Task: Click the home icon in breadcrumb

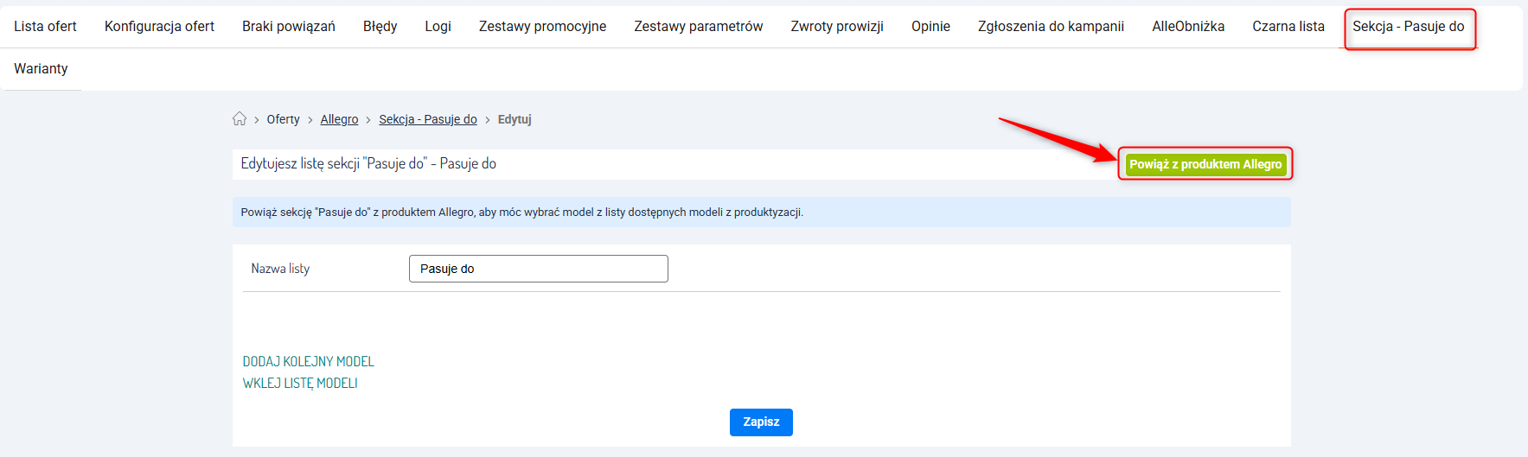Action: point(240,119)
